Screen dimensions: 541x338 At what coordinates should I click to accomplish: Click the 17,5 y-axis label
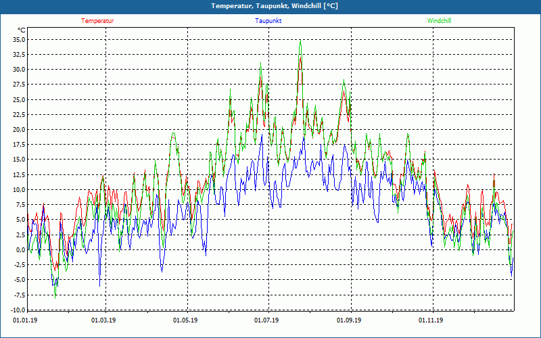(18, 145)
